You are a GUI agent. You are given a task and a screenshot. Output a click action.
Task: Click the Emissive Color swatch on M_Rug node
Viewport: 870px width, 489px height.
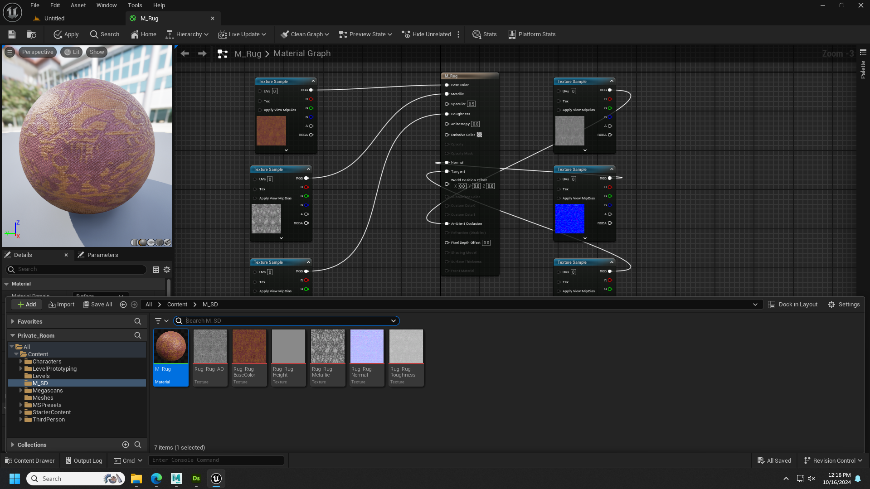pyautogui.click(x=479, y=135)
